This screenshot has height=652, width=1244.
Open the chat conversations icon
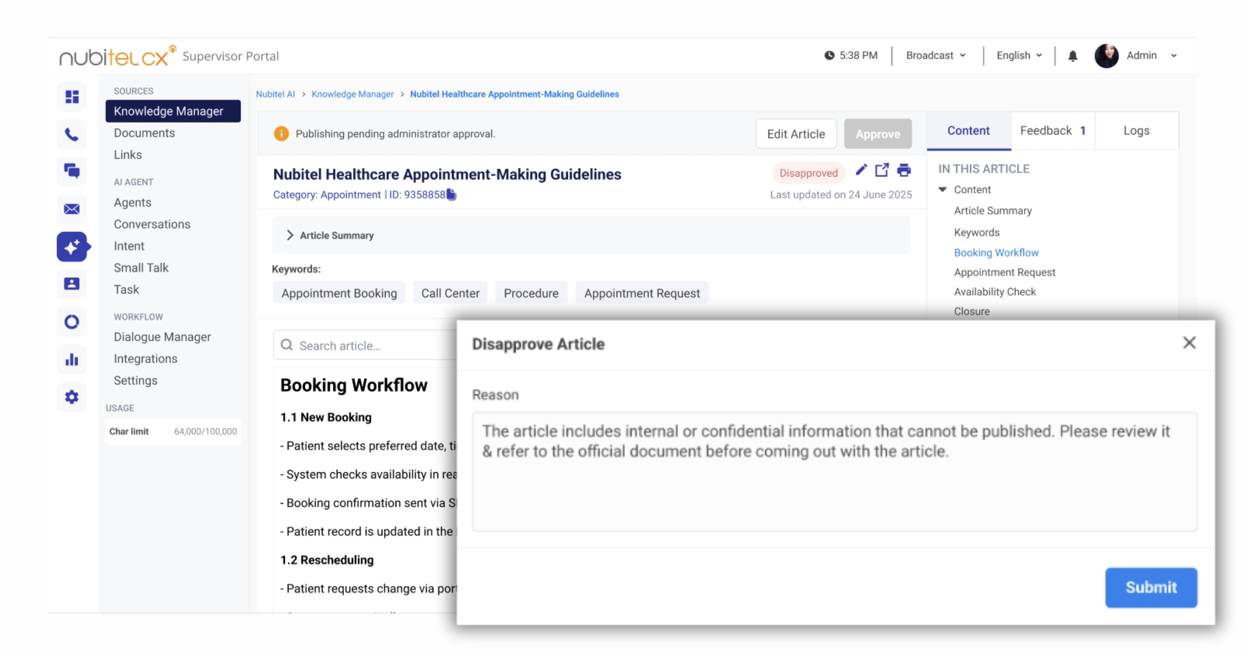point(72,172)
